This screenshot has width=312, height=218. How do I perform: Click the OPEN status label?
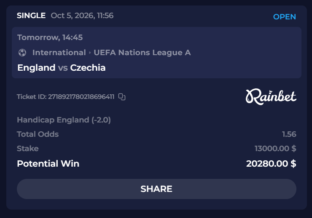coord(285,17)
